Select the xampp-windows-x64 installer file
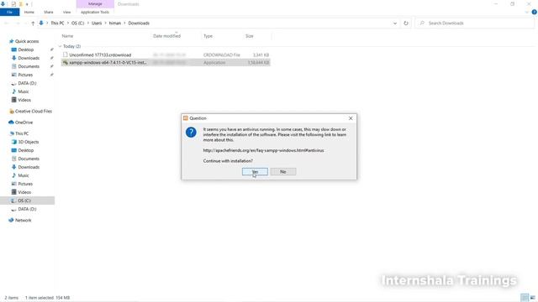The height and width of the screenshot is (302, 538). tap(166, 63)
